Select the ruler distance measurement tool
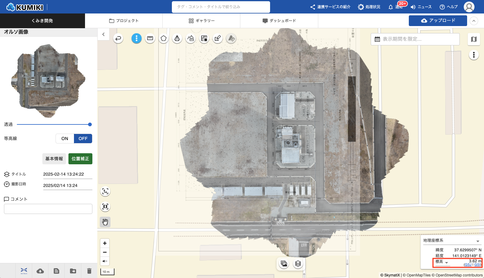 coord(150,38)
